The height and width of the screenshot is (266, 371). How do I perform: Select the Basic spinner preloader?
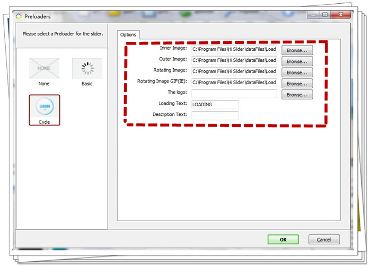pos(87,69)
